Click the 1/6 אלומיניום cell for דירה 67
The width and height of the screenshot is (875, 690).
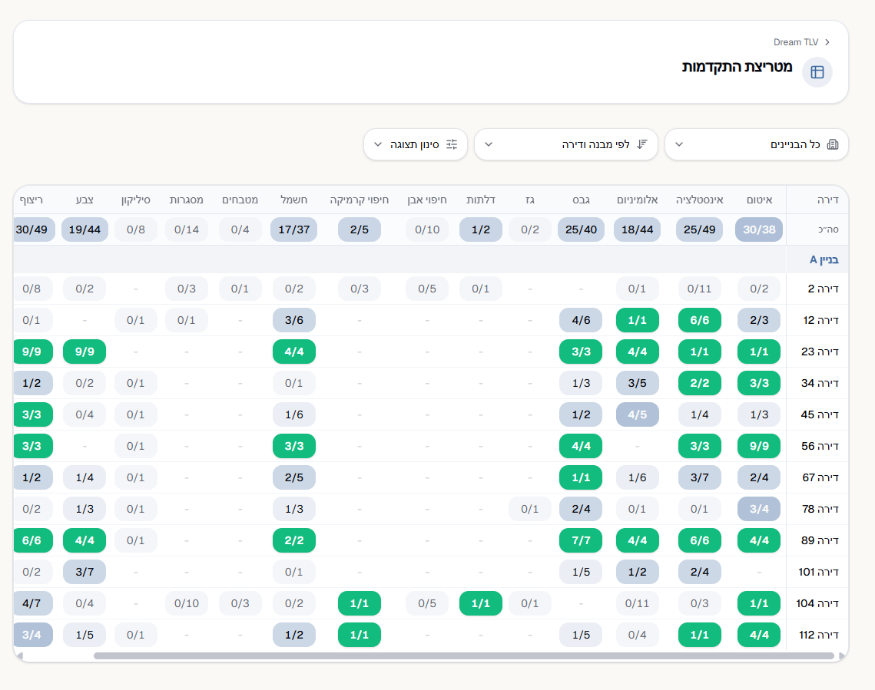[638, 477]
